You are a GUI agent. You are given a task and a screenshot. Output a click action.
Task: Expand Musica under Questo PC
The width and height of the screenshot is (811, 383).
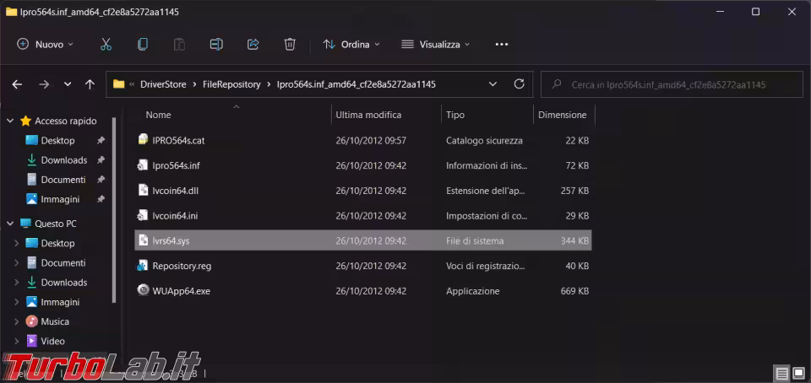17,321
